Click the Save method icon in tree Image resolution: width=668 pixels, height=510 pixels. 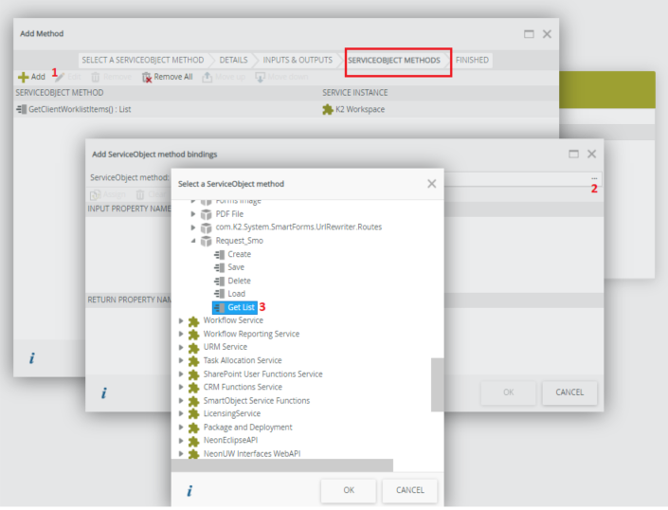coord(219,267)
